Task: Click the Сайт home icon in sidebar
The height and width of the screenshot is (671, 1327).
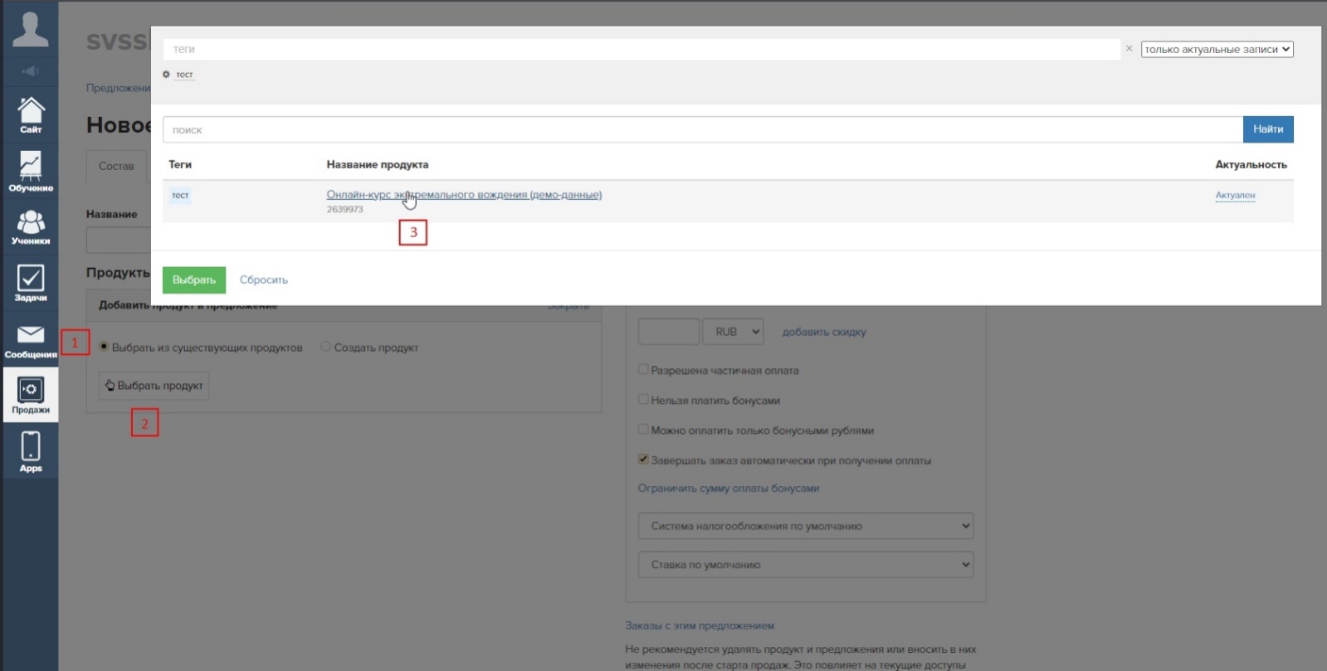Action: click(31, 114)
